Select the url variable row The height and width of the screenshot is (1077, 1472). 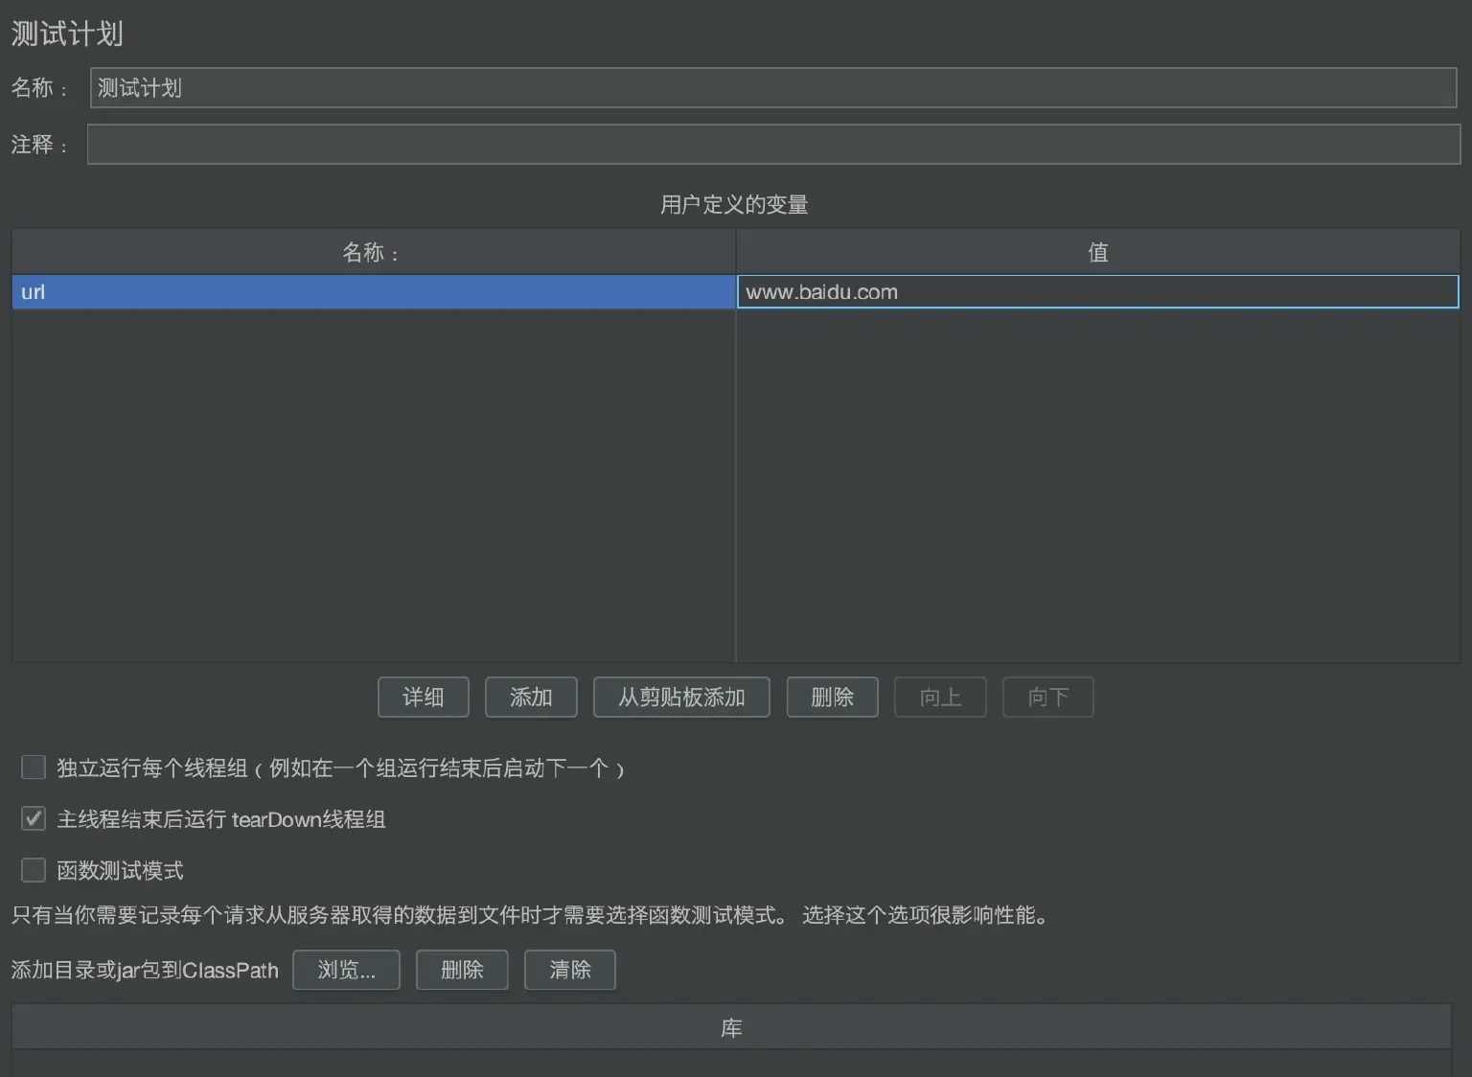pos(374,292)
